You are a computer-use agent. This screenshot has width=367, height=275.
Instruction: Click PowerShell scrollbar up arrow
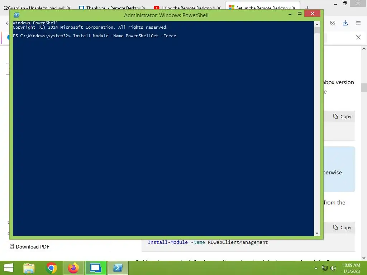coord(317,24)
